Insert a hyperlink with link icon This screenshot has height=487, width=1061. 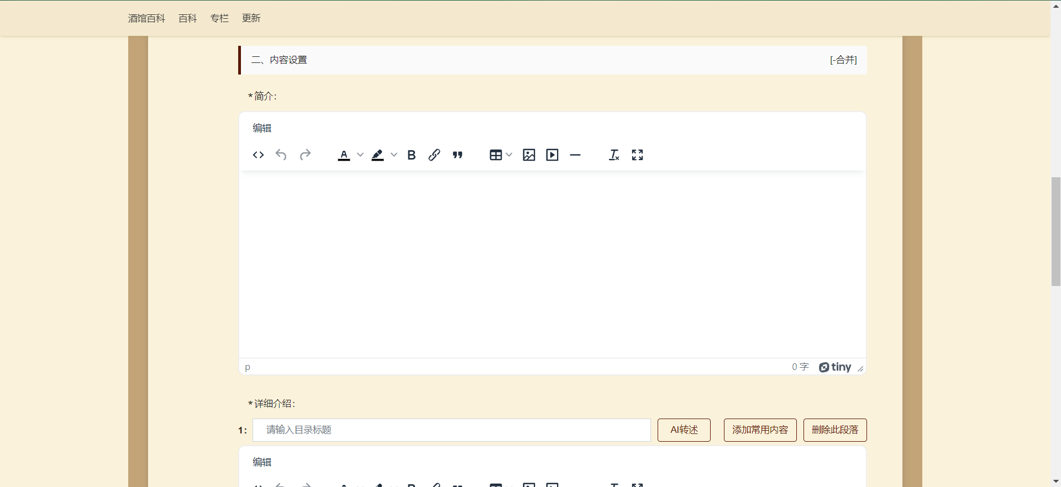click(x=434, y=155)
